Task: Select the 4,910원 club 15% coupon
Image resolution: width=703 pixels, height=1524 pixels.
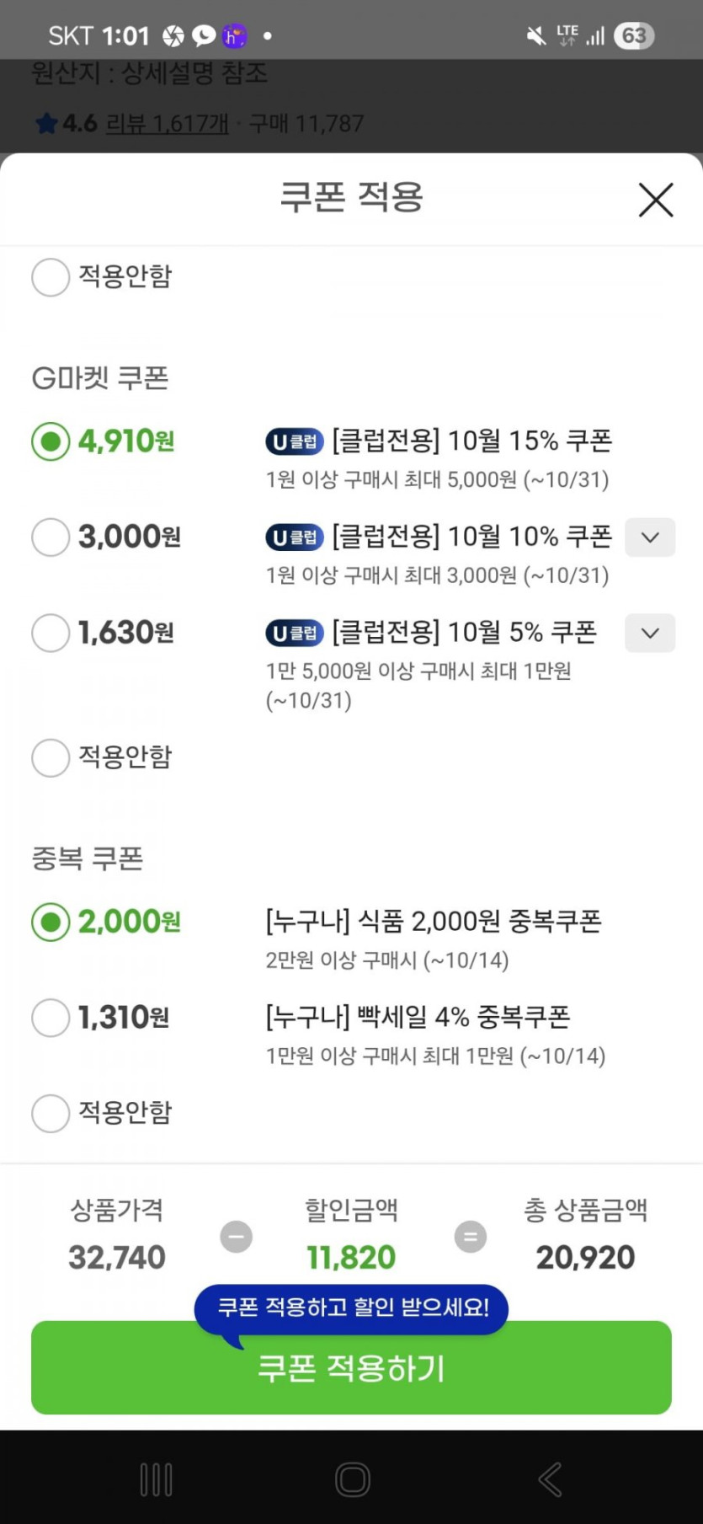Action: pos(51,441)
